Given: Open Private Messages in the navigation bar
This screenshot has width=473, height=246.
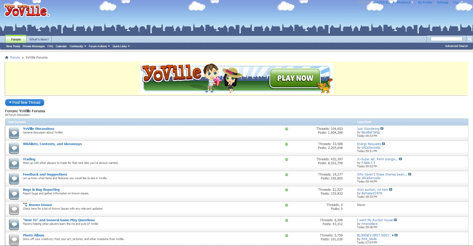Looking at the screenshot, I should (x=34, y=46).
